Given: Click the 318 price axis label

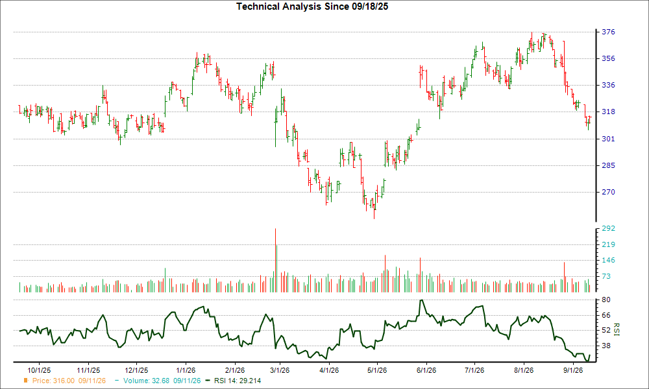Looking at the screenshot, I should pyautogui.click(x=608, y=112).
